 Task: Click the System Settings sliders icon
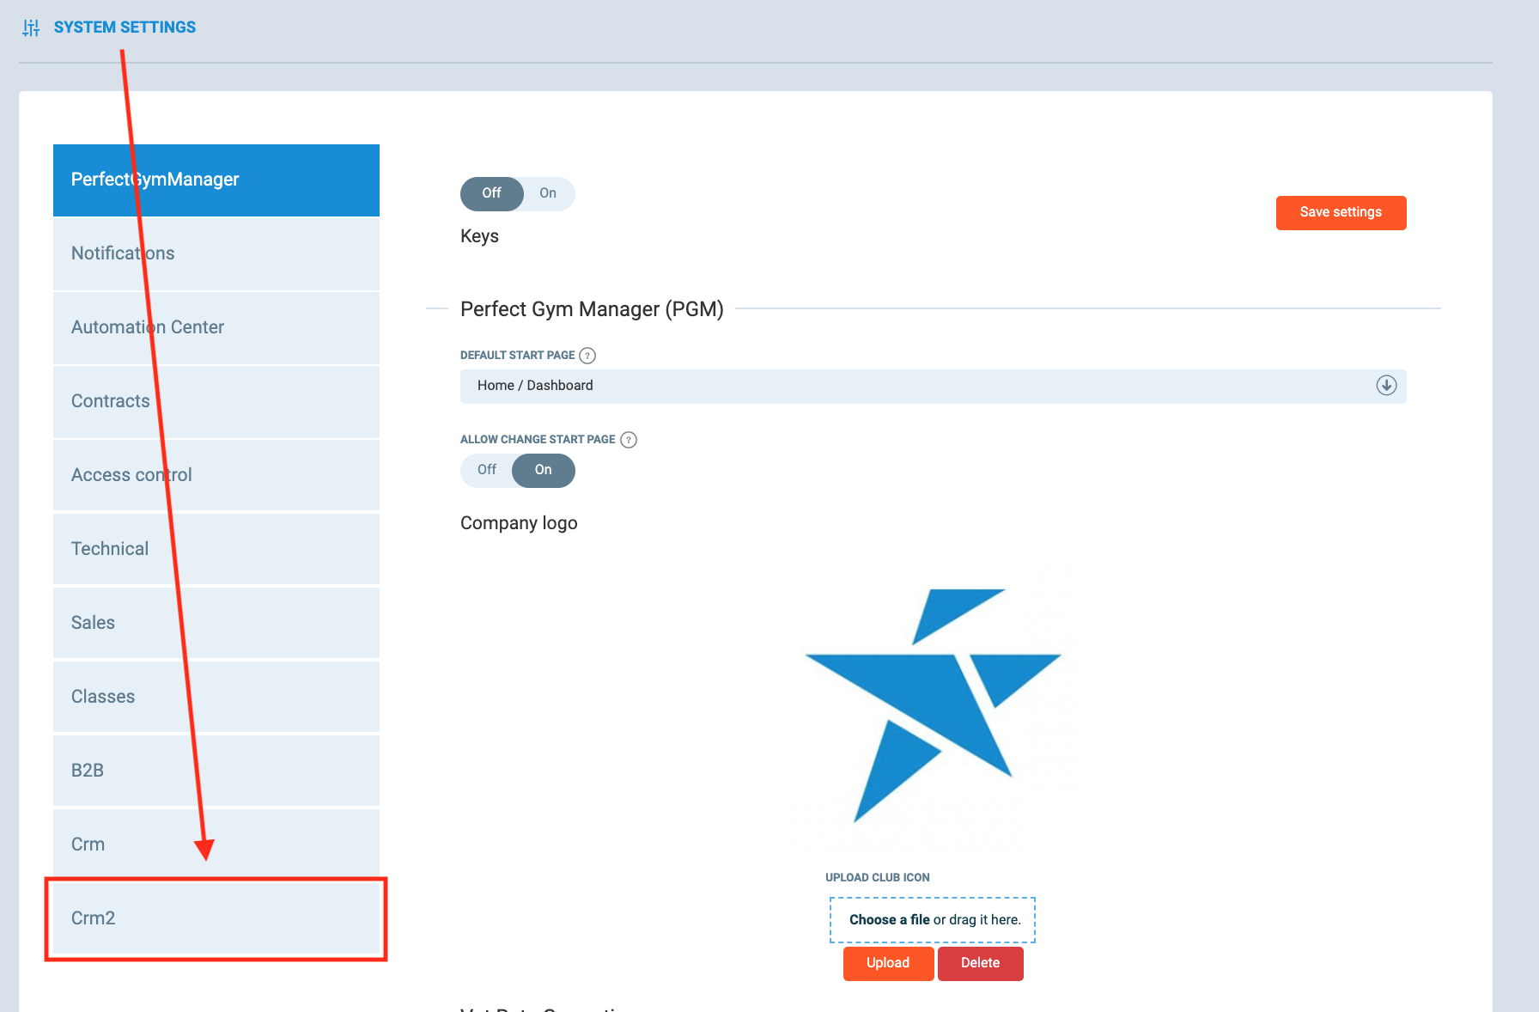[x=31, y=27]
